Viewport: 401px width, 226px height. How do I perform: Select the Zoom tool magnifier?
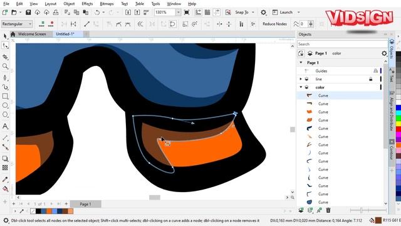pos(5,66)
